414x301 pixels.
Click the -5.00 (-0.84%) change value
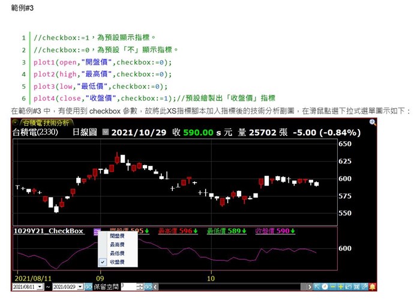(327, 132)
